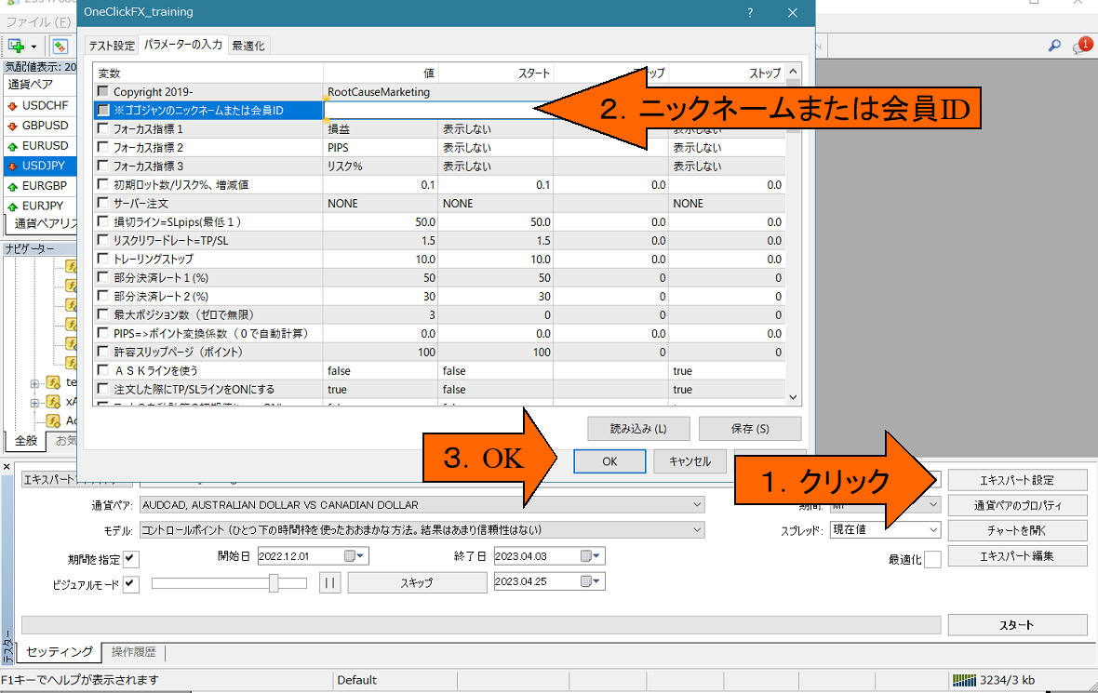
Task: Confirm with the OK button
Action: pos(609,461)
